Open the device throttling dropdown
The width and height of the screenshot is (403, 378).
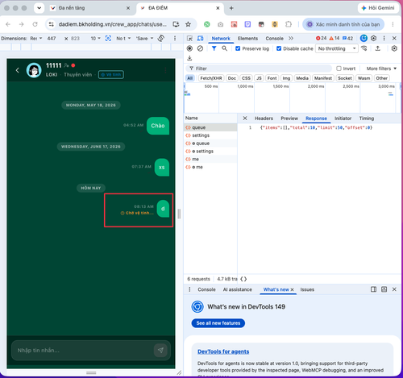[x=123, y=39]
